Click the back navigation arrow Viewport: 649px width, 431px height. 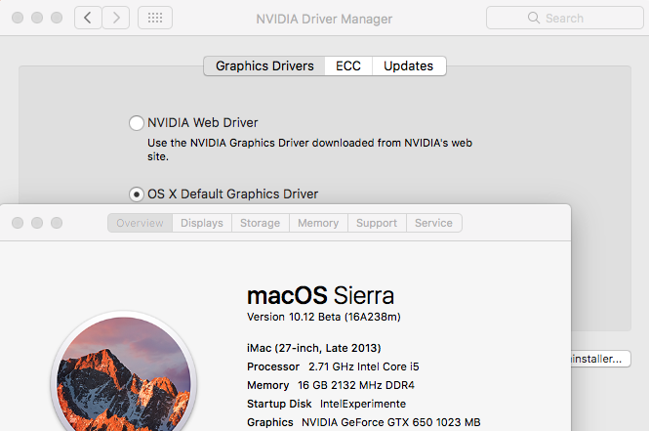(x=88, y=18)
